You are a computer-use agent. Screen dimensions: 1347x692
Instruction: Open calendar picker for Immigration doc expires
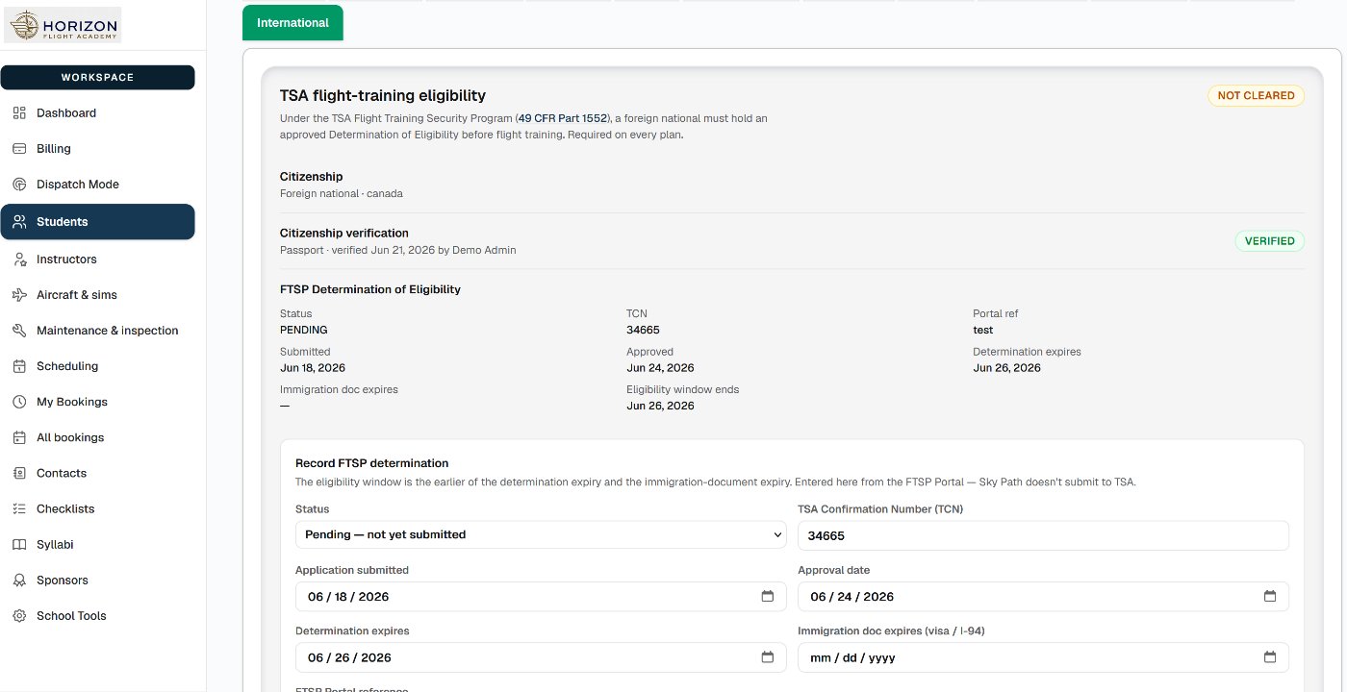1270,657
